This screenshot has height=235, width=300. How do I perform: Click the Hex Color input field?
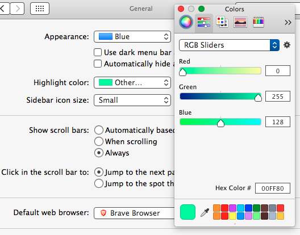(x=273, y=188)
